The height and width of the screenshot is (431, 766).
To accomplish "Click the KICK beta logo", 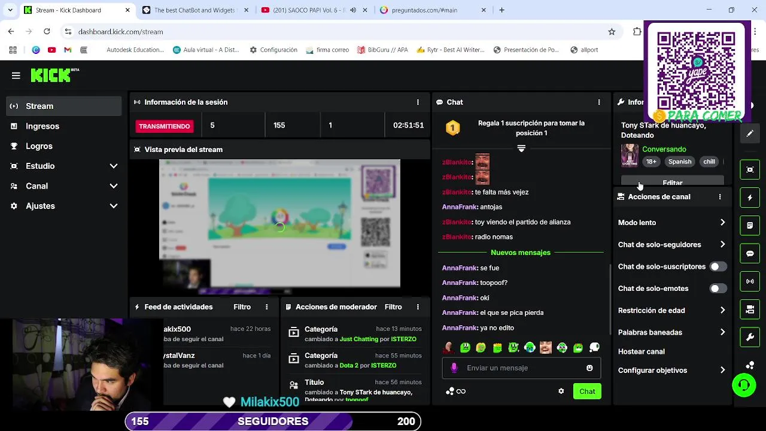I will (54, 75).
